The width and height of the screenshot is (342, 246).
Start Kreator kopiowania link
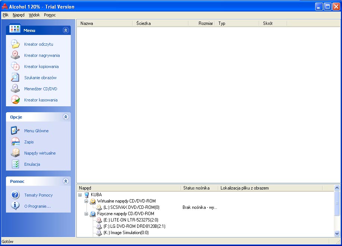tap(41, 67)
